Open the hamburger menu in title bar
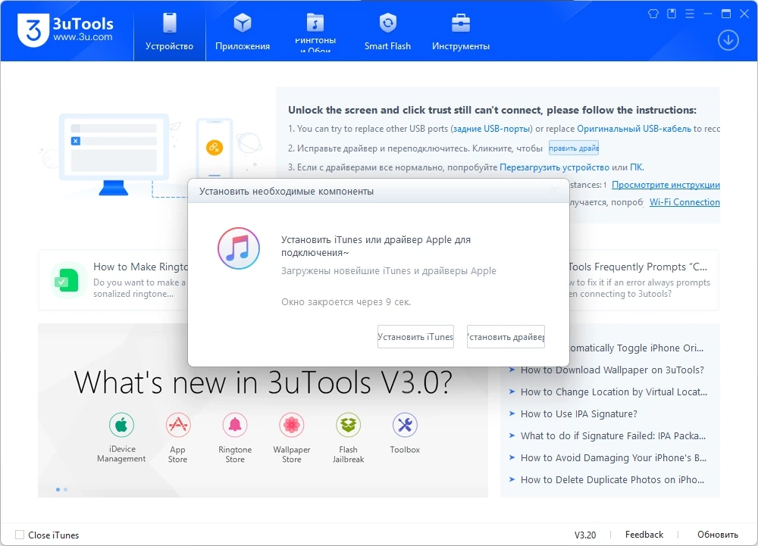The width and height of the screenshot is (758, 546). (690, 14)
